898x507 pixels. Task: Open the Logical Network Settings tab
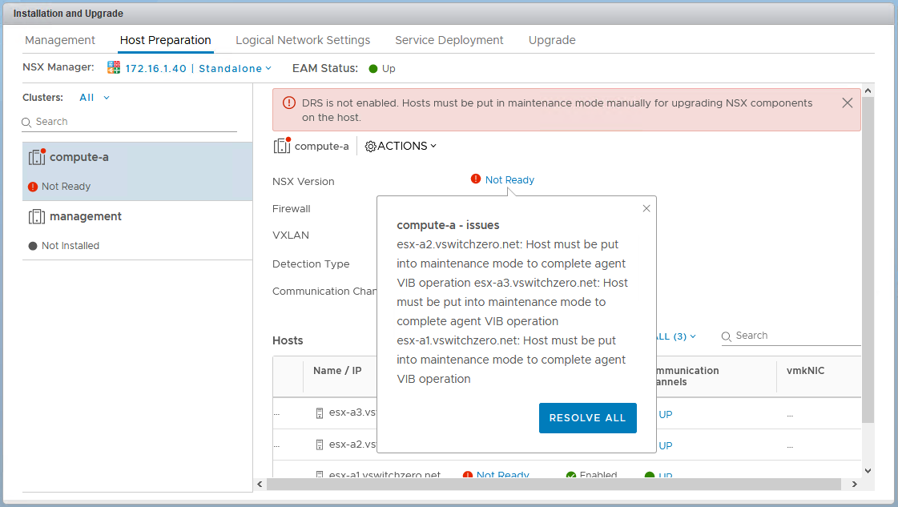pos(303,40)
